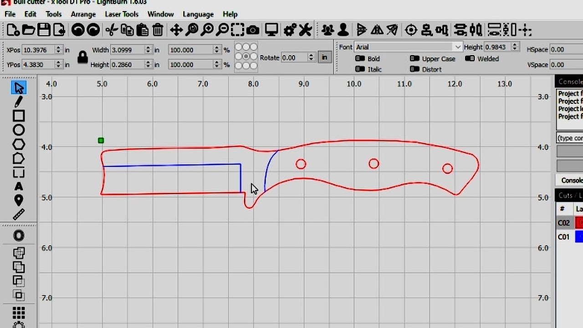Adjust the font Height spinner arrows

coord(515,47)
